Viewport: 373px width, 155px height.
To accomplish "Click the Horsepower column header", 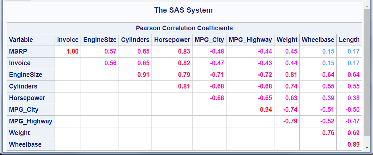I will [x=172, y=40].
